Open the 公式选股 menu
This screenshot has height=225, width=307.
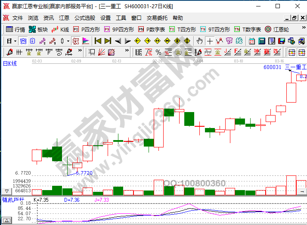tap(84, 18)
